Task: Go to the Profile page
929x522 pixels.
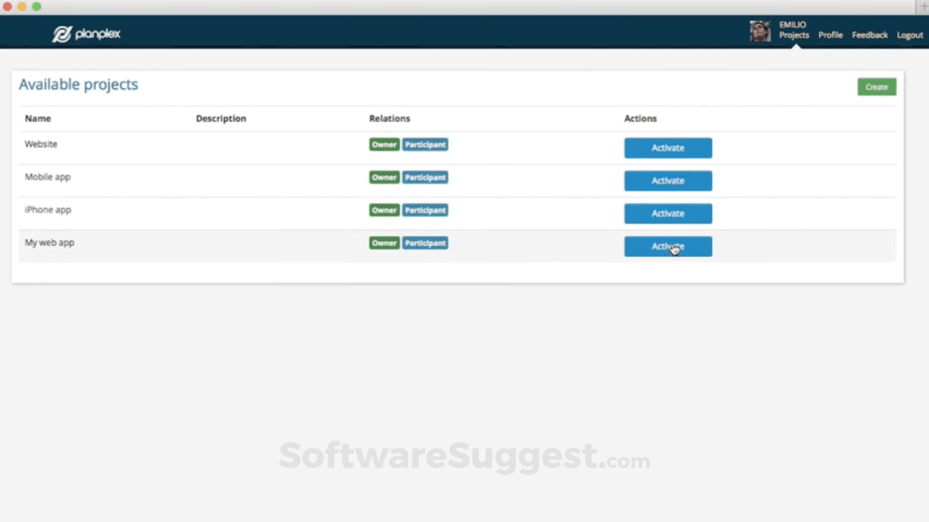Action: 830,35
